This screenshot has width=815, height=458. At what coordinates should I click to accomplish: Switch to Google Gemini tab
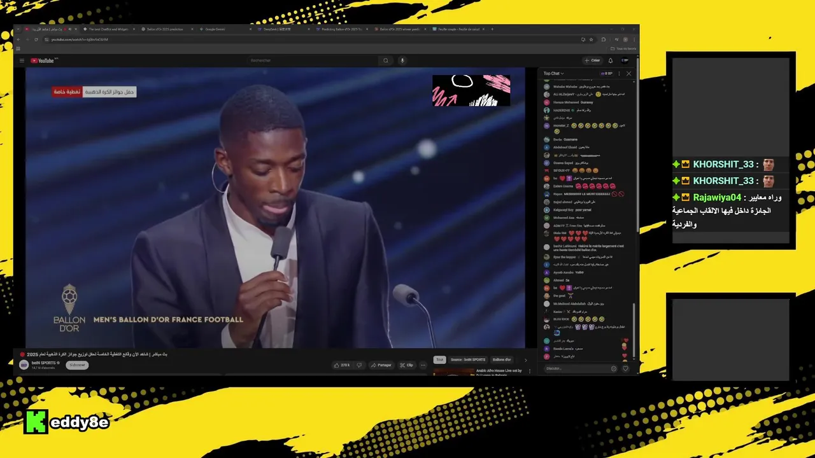click(x=227, y=29)
